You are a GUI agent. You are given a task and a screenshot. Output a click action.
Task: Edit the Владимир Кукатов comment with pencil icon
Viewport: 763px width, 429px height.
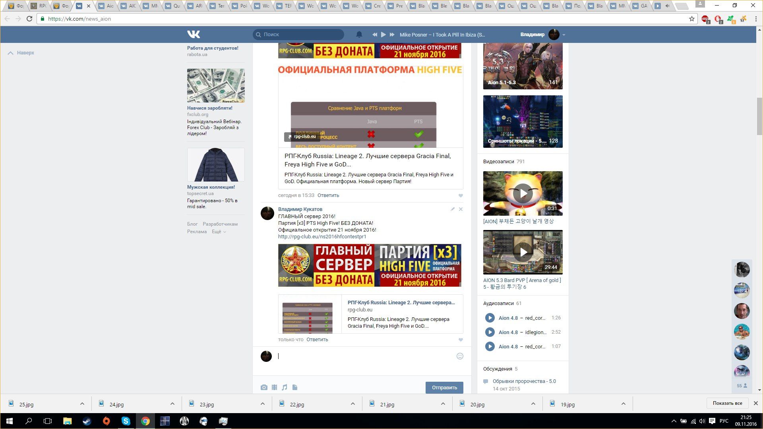pyautogui.click(x=452, y=209)
